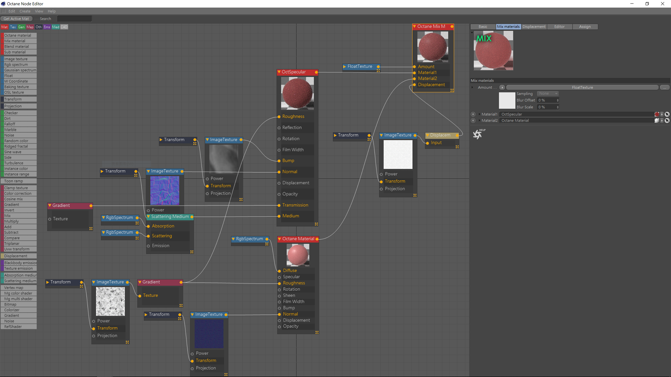Expand the Material1 disclosure arrow
671x377 pixels.
click(x=479, y=114)
